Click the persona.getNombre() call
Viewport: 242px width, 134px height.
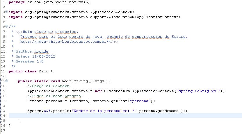(161, 111)
